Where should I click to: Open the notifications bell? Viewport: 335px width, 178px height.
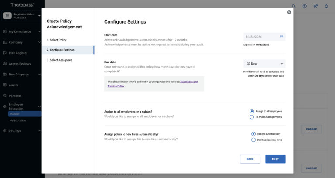[x=326, y=6]
